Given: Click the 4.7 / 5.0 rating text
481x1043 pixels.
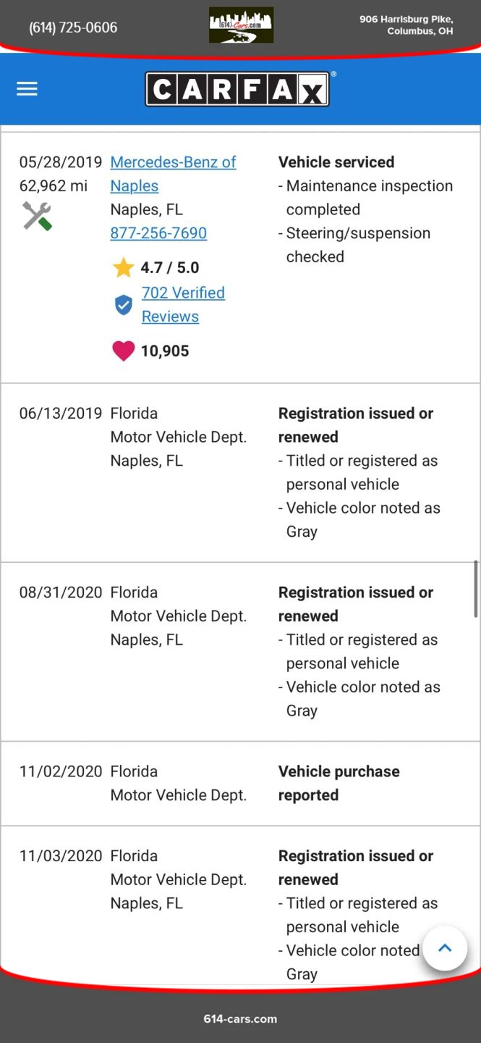Looking at the screenshot, I should point(170,268).
